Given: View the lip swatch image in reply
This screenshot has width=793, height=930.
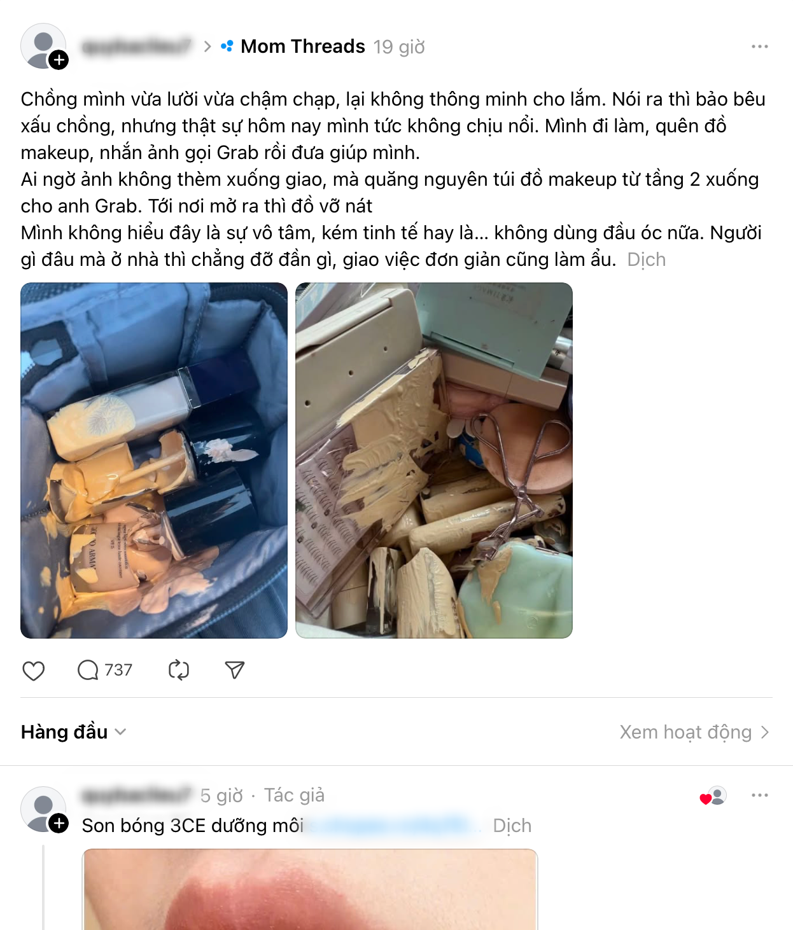Looking at the screenshot, I should (x=310, y=889).
